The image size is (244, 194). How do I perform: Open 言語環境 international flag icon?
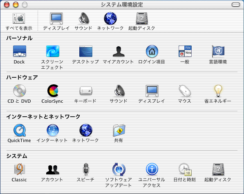pyautogui.click(x=218, y=51)
